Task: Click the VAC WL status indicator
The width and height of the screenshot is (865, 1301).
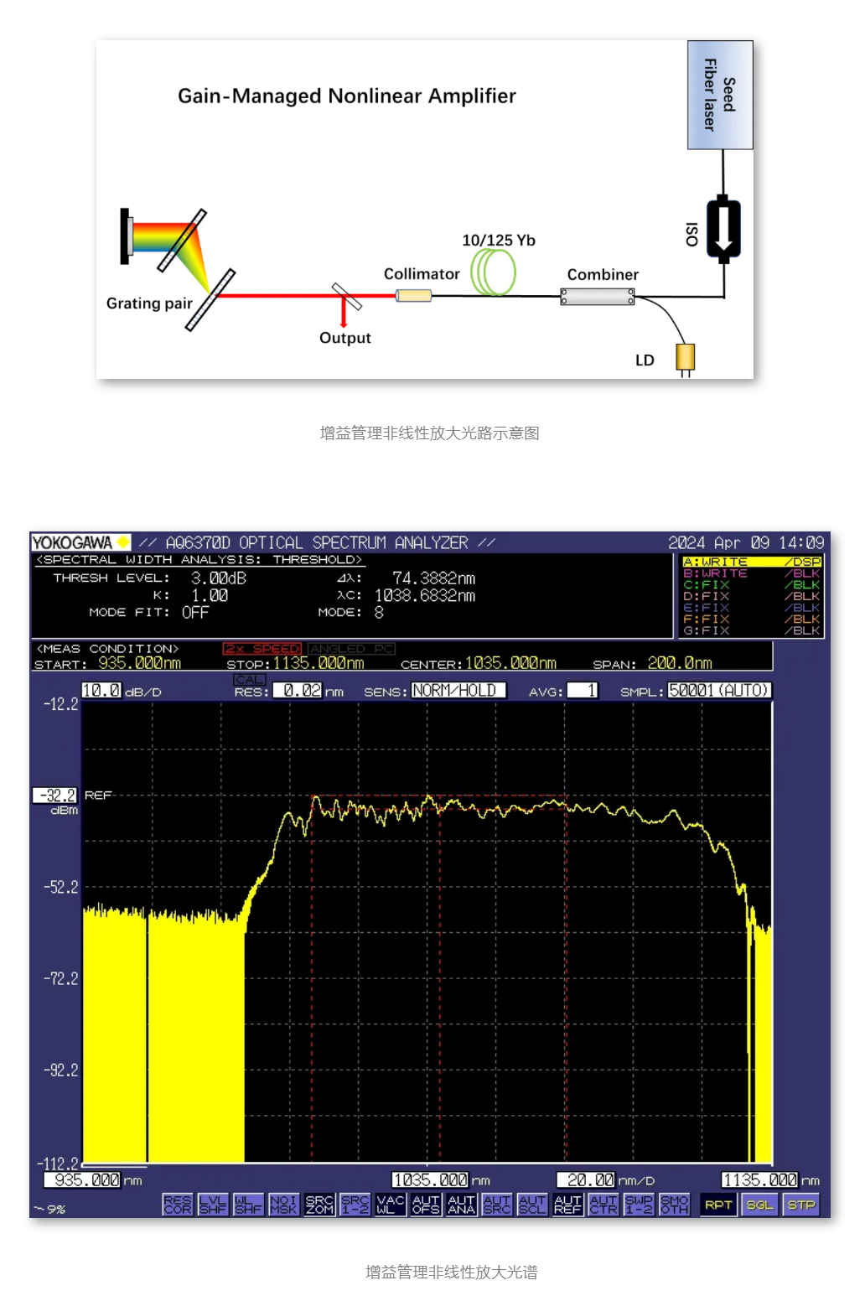Action: 391,1205
